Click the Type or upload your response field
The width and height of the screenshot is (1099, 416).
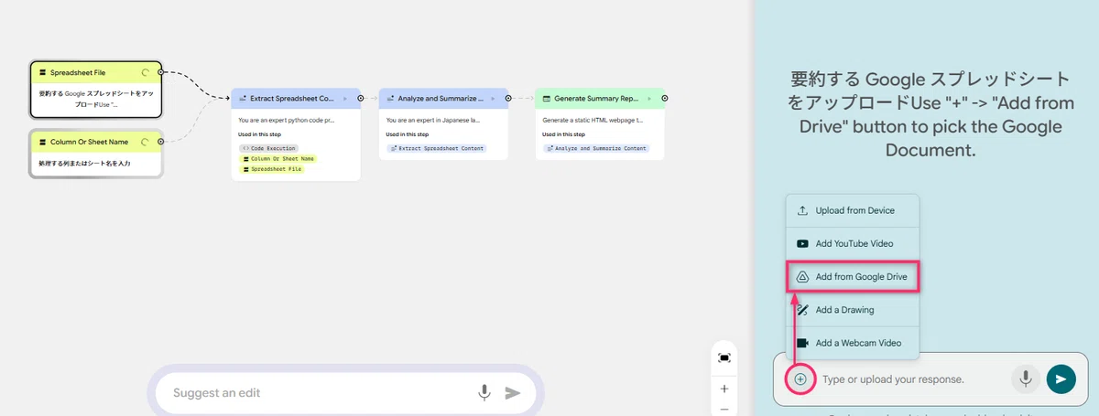click(x=911, y=379)
